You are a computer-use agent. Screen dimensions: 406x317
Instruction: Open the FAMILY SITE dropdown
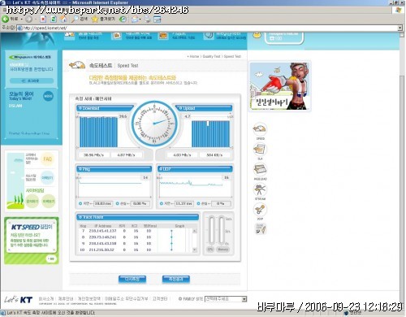coord(226,299)
